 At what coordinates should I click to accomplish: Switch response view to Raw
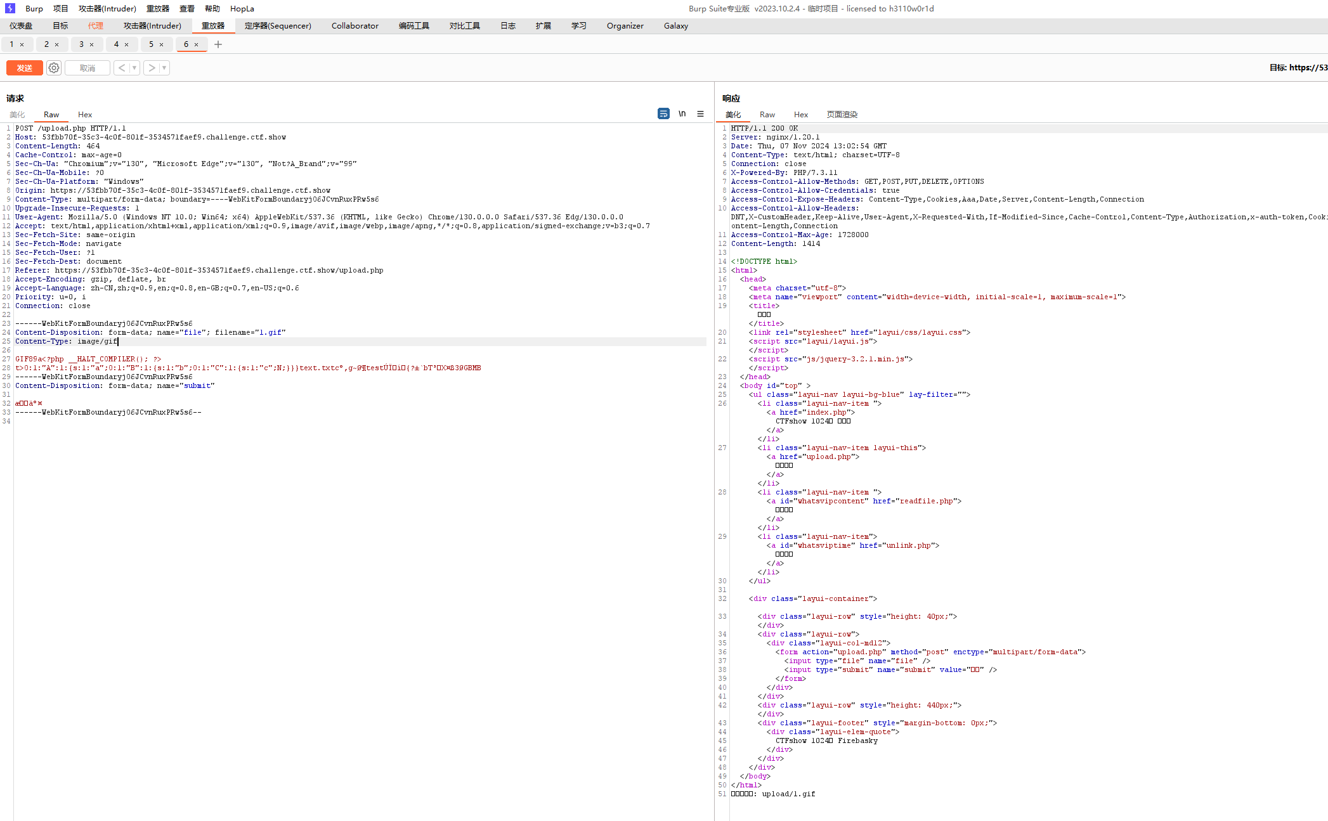[x=767, y=115]
